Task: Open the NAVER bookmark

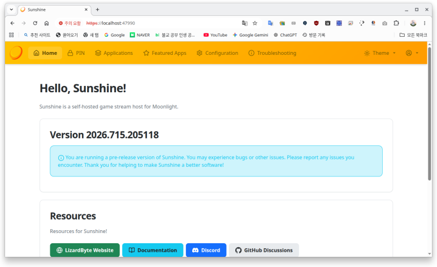Action: point(140,35)
